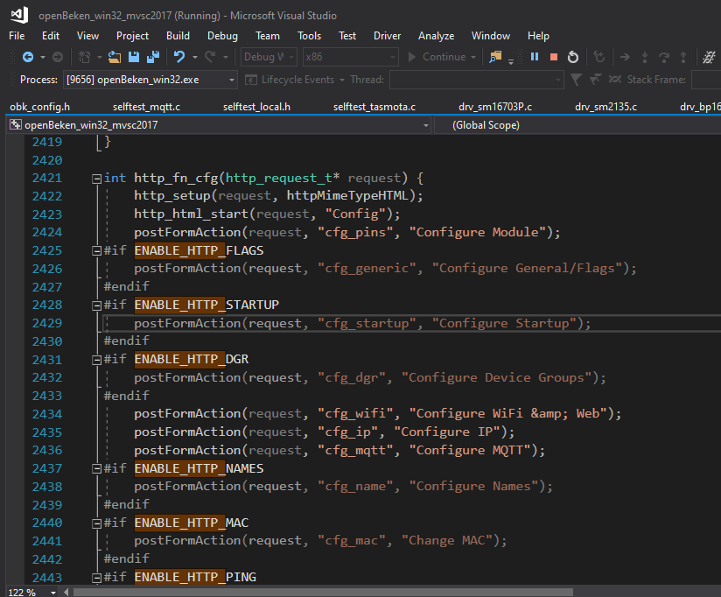Click the New Project toolbar icon
The image size is (721, 597).
pos(84,57)
